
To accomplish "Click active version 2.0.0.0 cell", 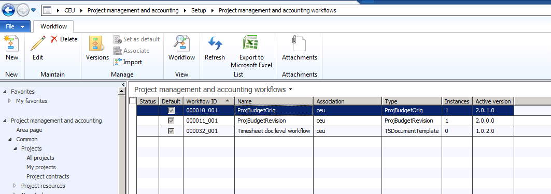I will pyautogui.click(x=493, y=121).
